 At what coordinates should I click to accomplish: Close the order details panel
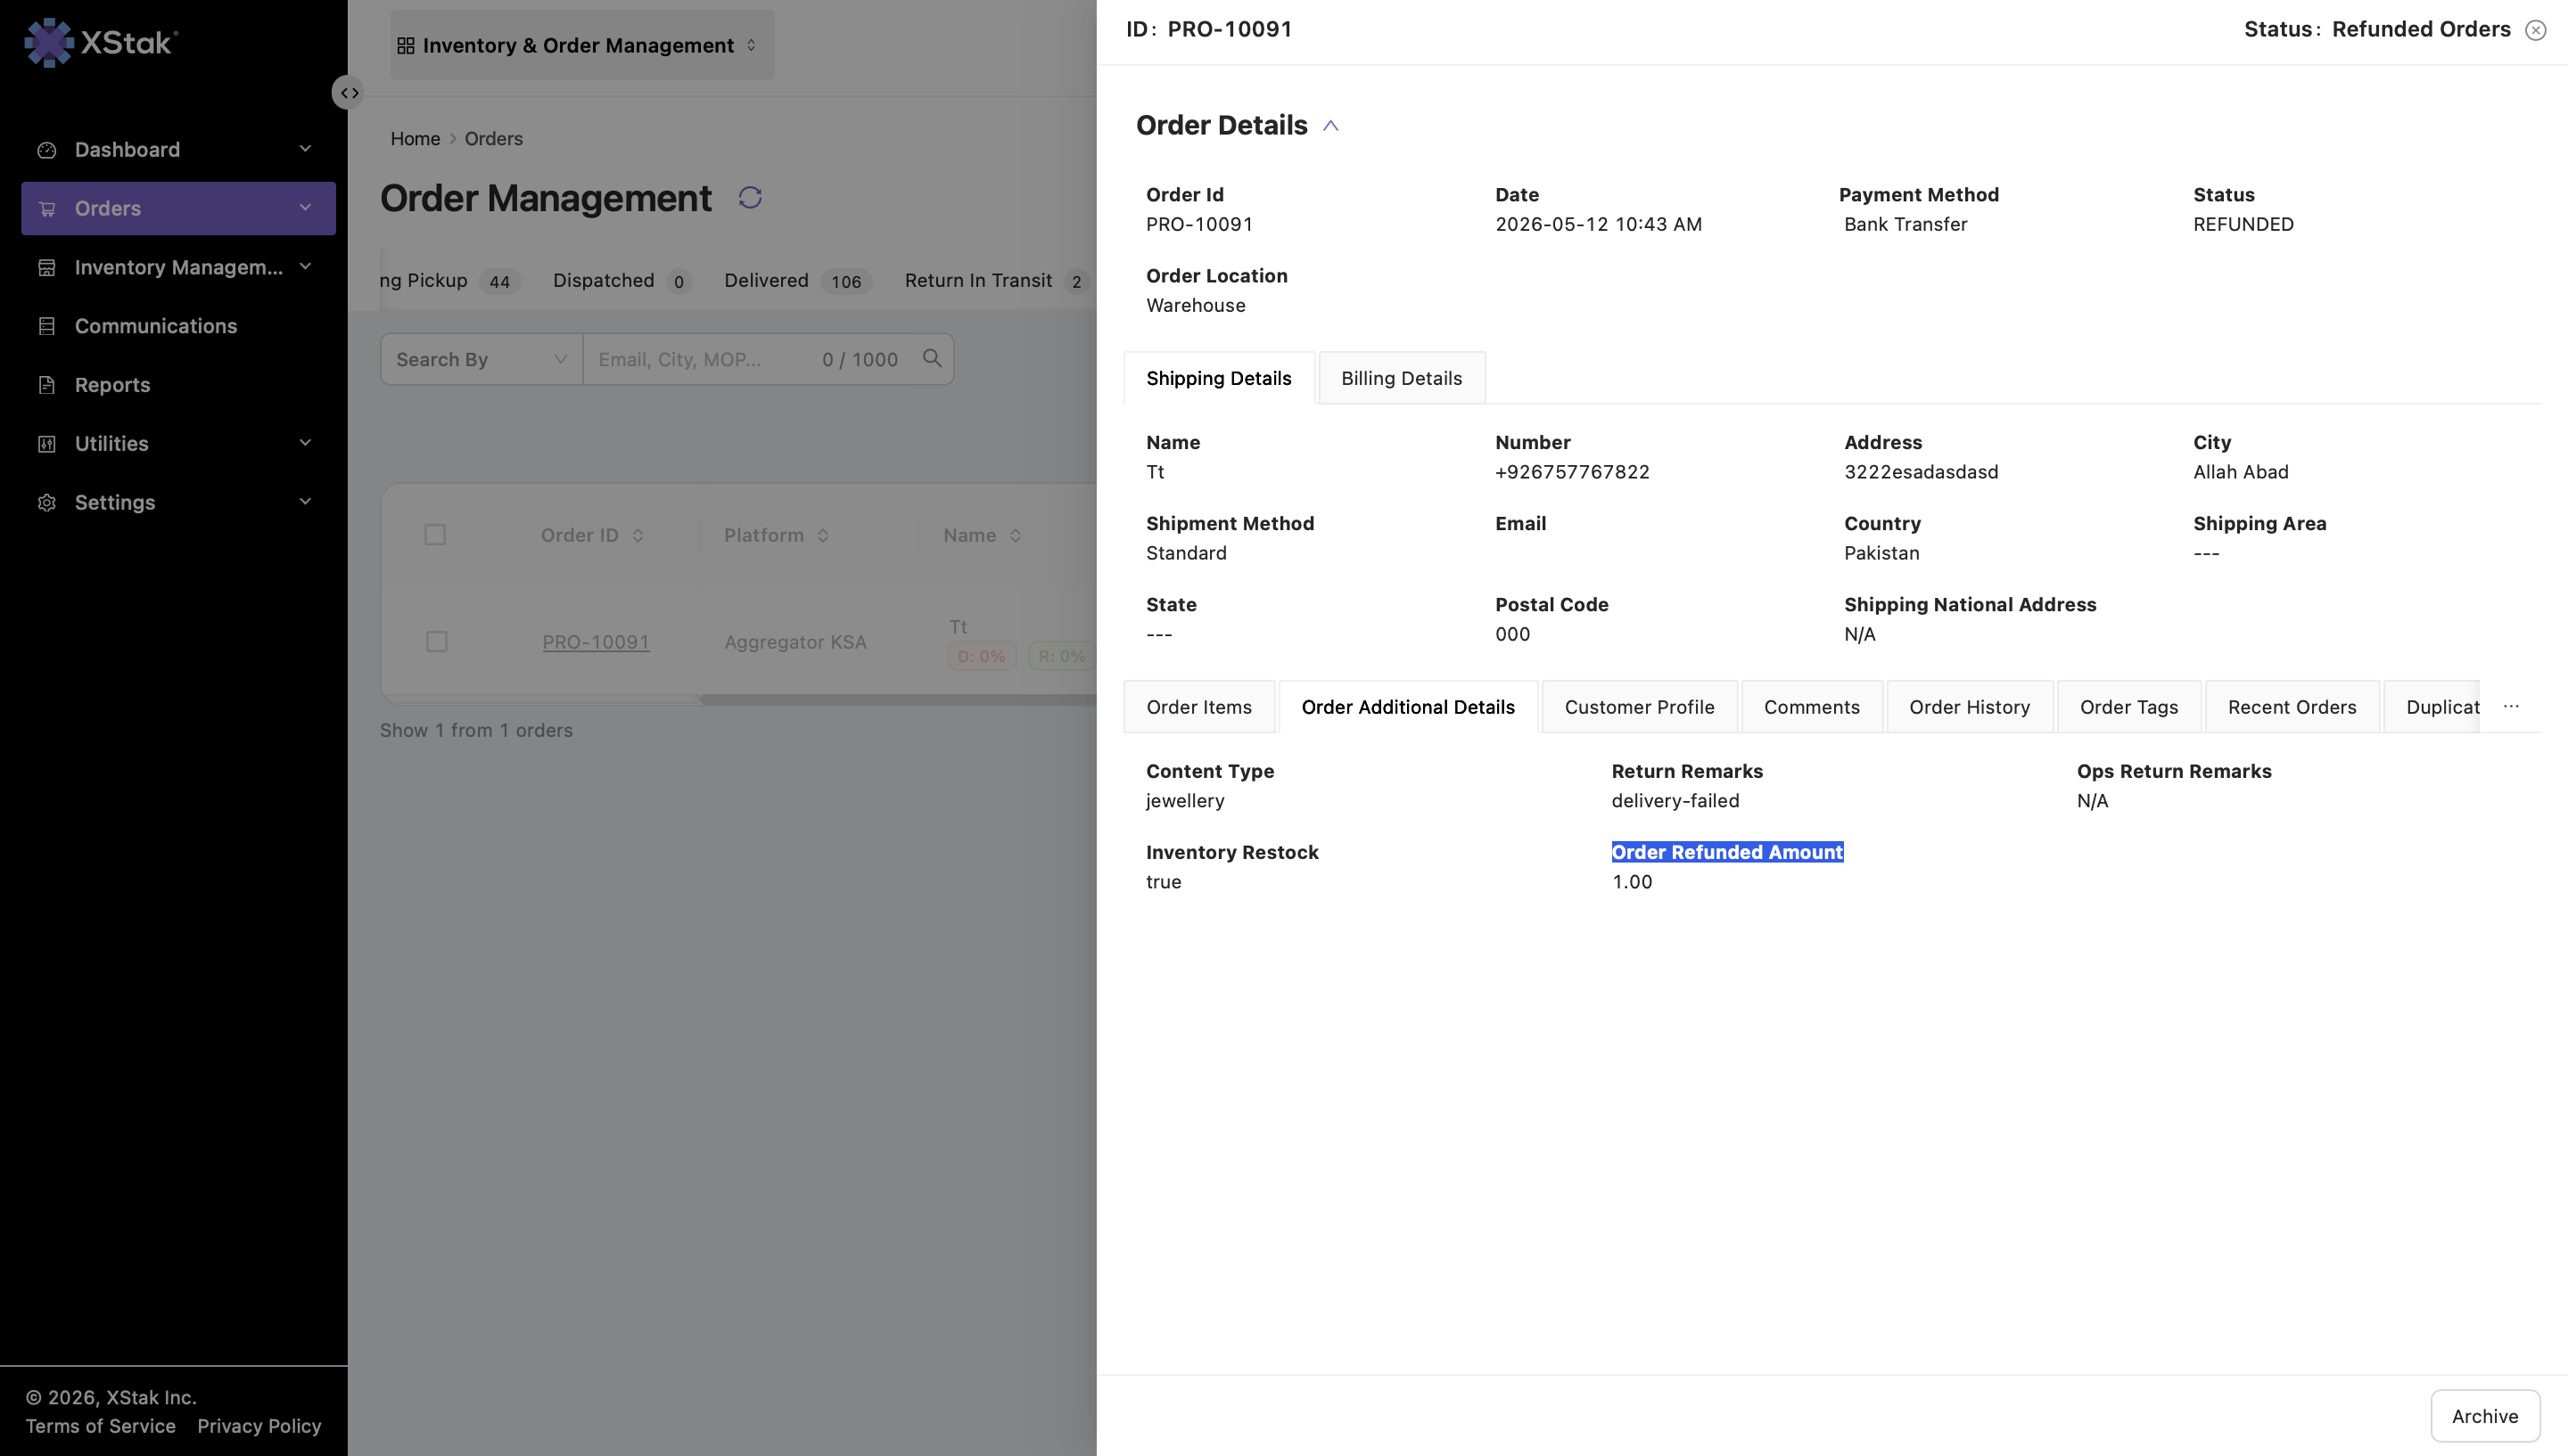click(2535, 30)
